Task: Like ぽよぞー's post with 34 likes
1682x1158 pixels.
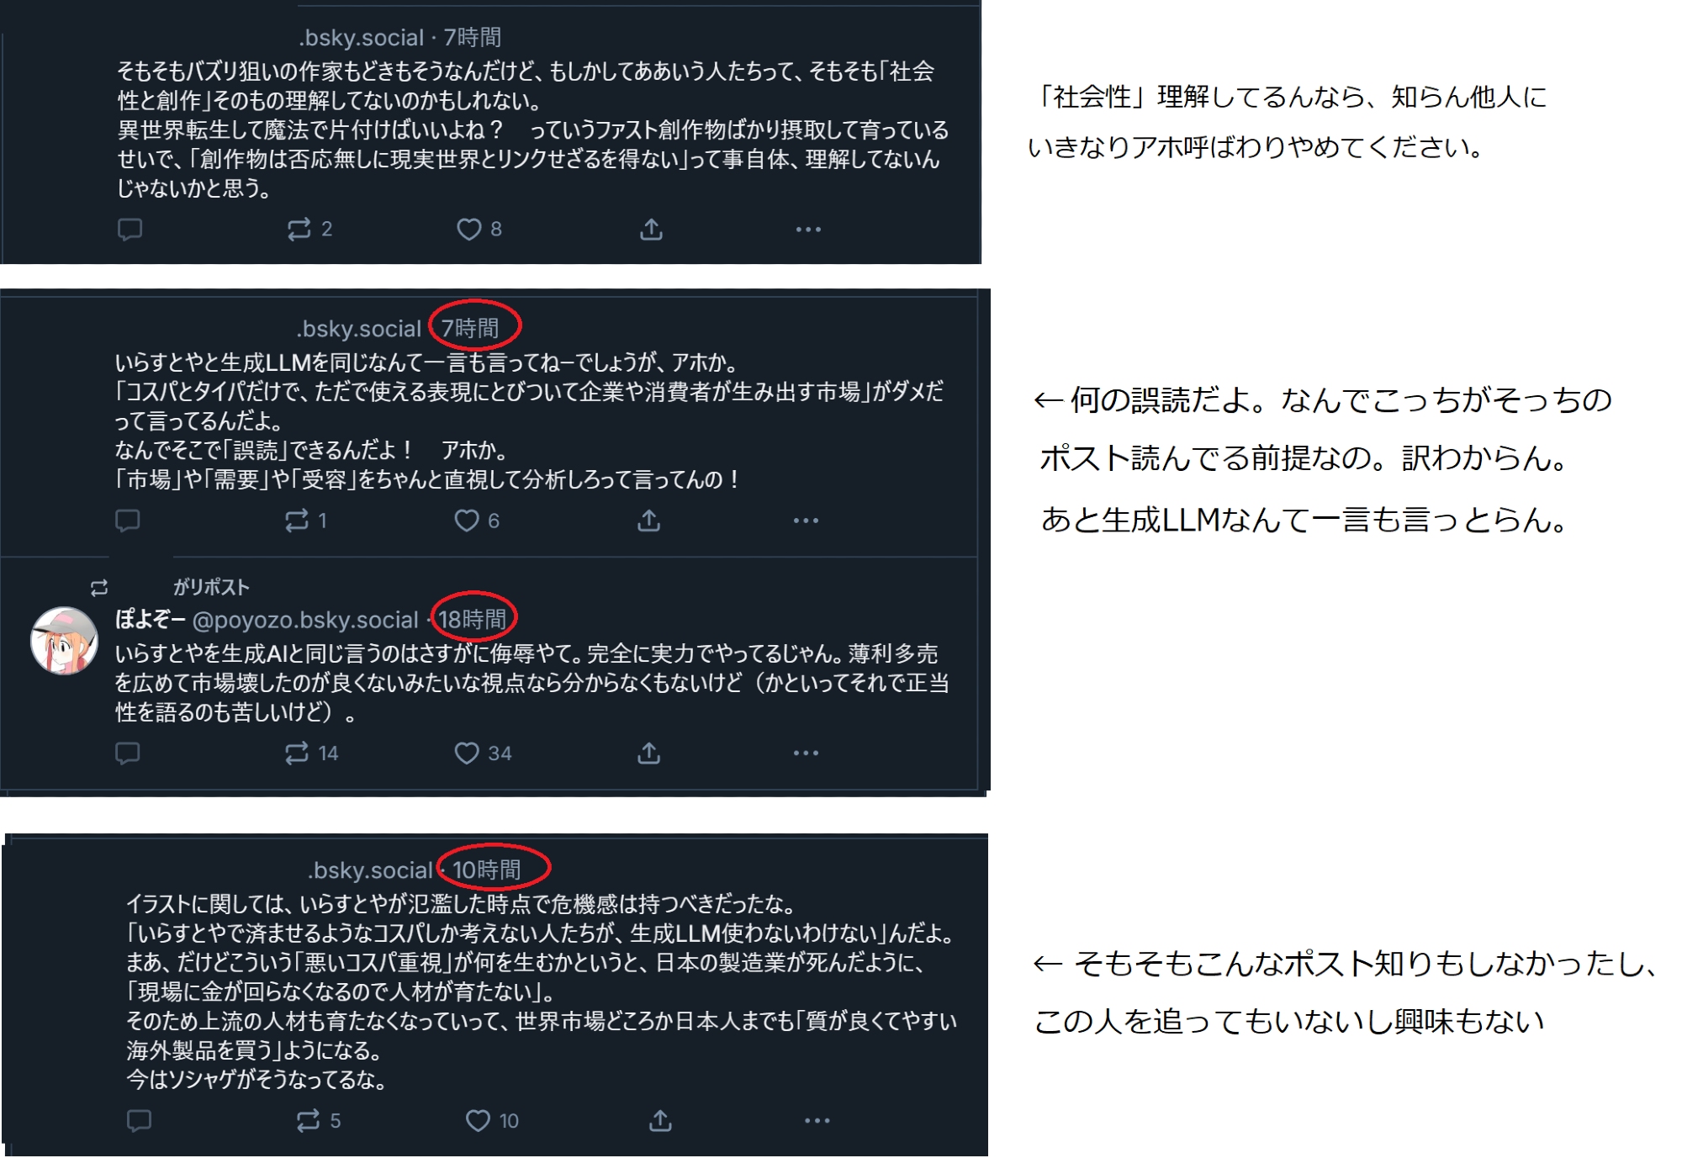Action: point(467,753)
